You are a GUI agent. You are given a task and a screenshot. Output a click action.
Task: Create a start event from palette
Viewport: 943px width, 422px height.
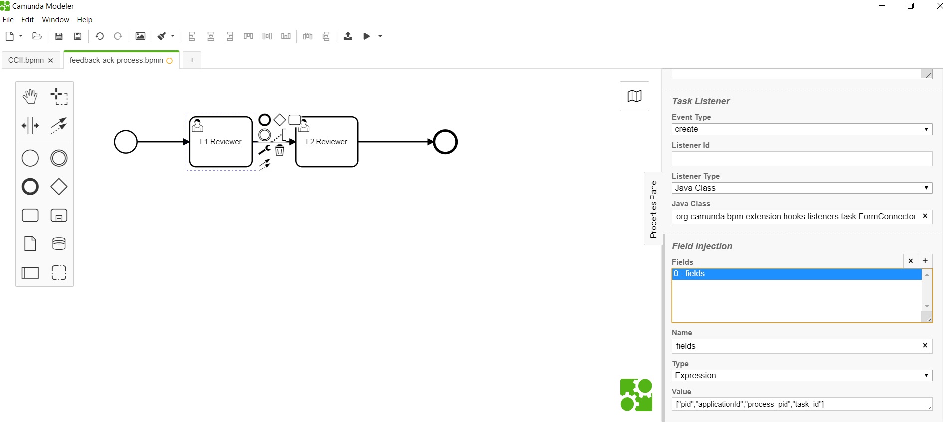click(x=30, y=158)
